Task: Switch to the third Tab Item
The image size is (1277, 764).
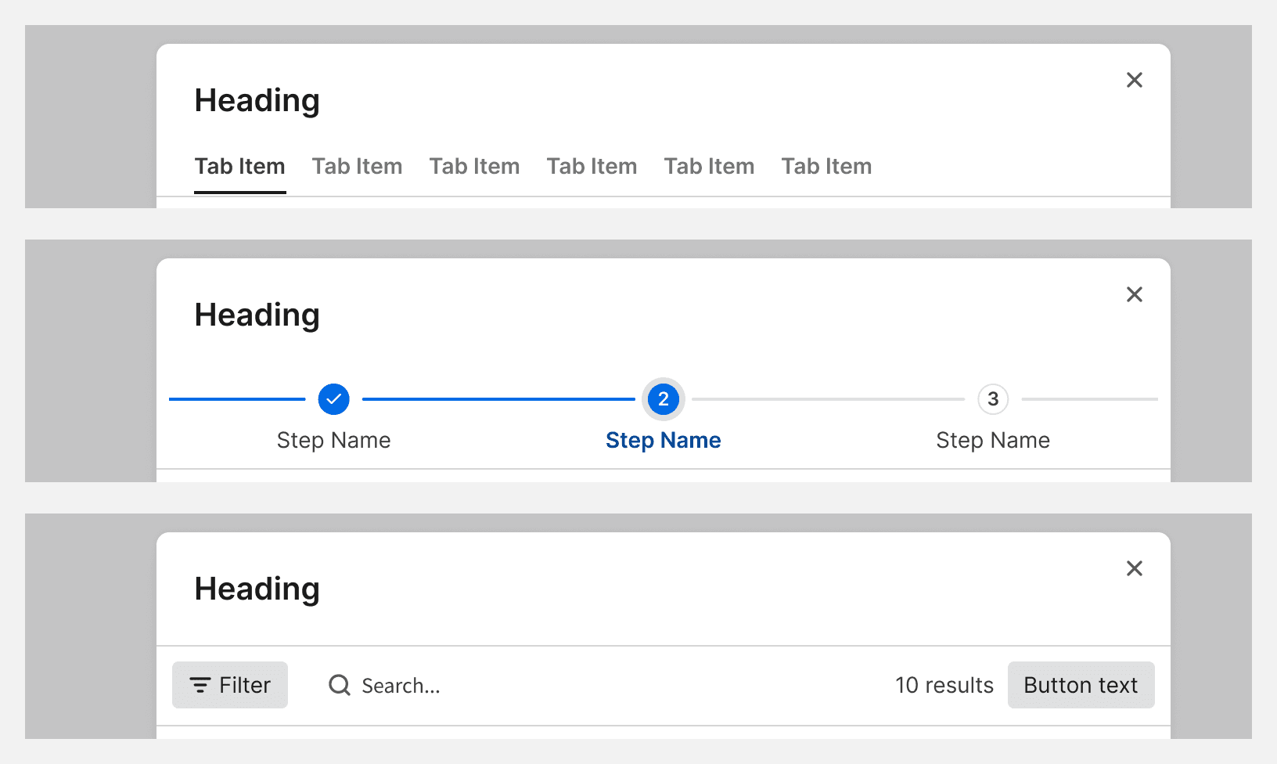Action: (474, 166)
